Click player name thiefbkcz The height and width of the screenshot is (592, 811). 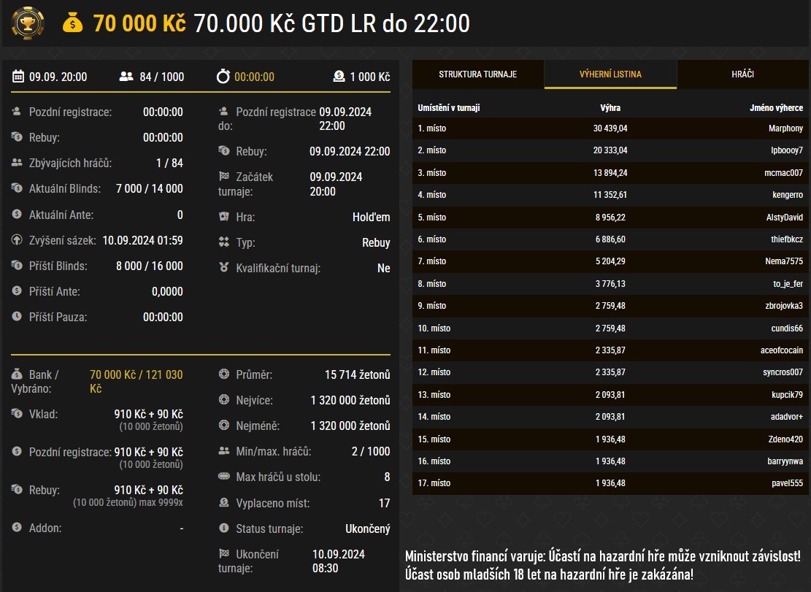(x=787, y=239)
